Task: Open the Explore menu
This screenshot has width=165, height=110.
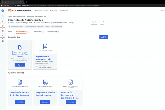Action: (x=46, y=11)
